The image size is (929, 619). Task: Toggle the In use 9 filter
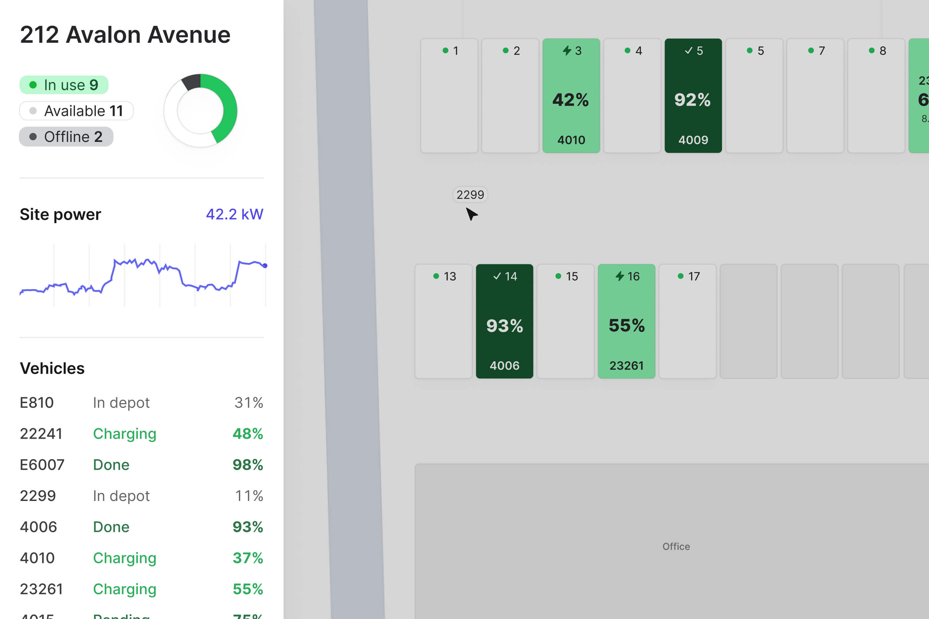point(64,85)
